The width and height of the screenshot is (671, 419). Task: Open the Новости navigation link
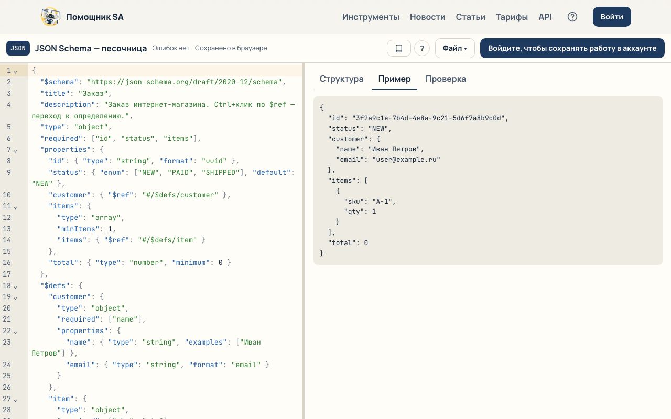pos(428,17)
